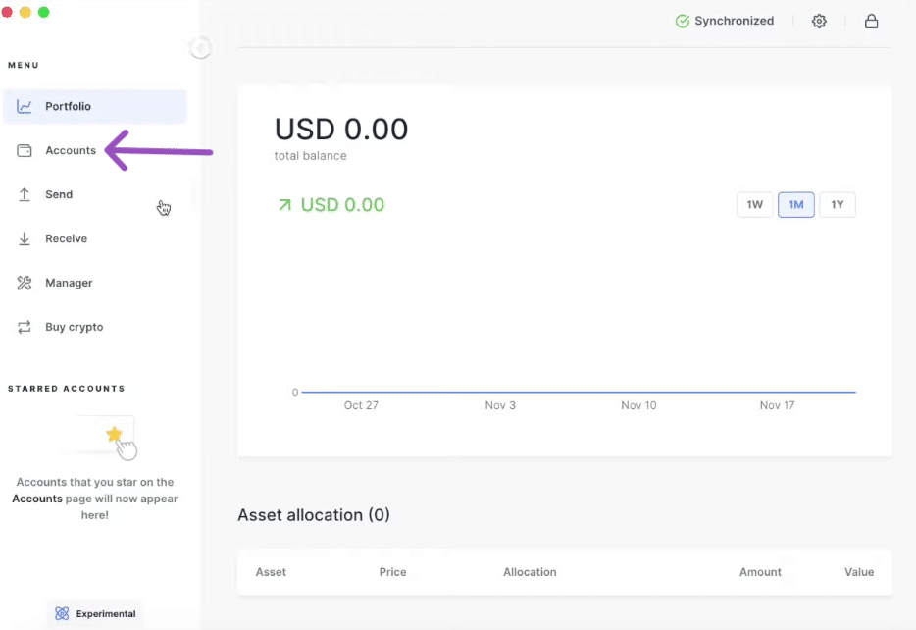The width and height of the screenshot is (916, 630).
Task: Go to the Manager section
Action: (x=69, y=284)
